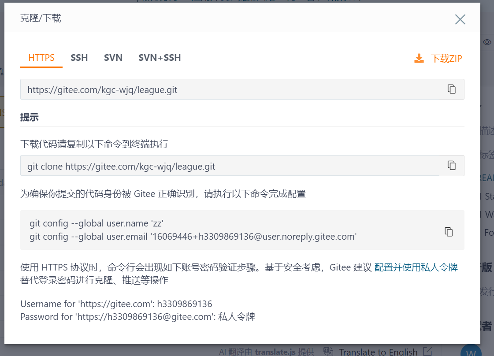
Task: Select the HTTPS tab
Action: 41,58
